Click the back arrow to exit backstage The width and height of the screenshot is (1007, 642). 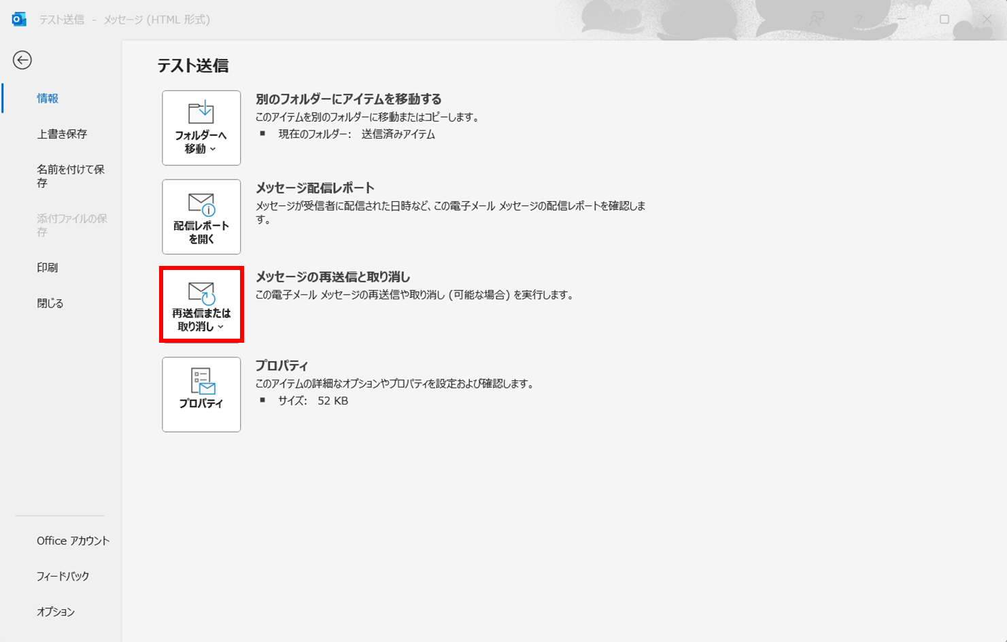22,61
